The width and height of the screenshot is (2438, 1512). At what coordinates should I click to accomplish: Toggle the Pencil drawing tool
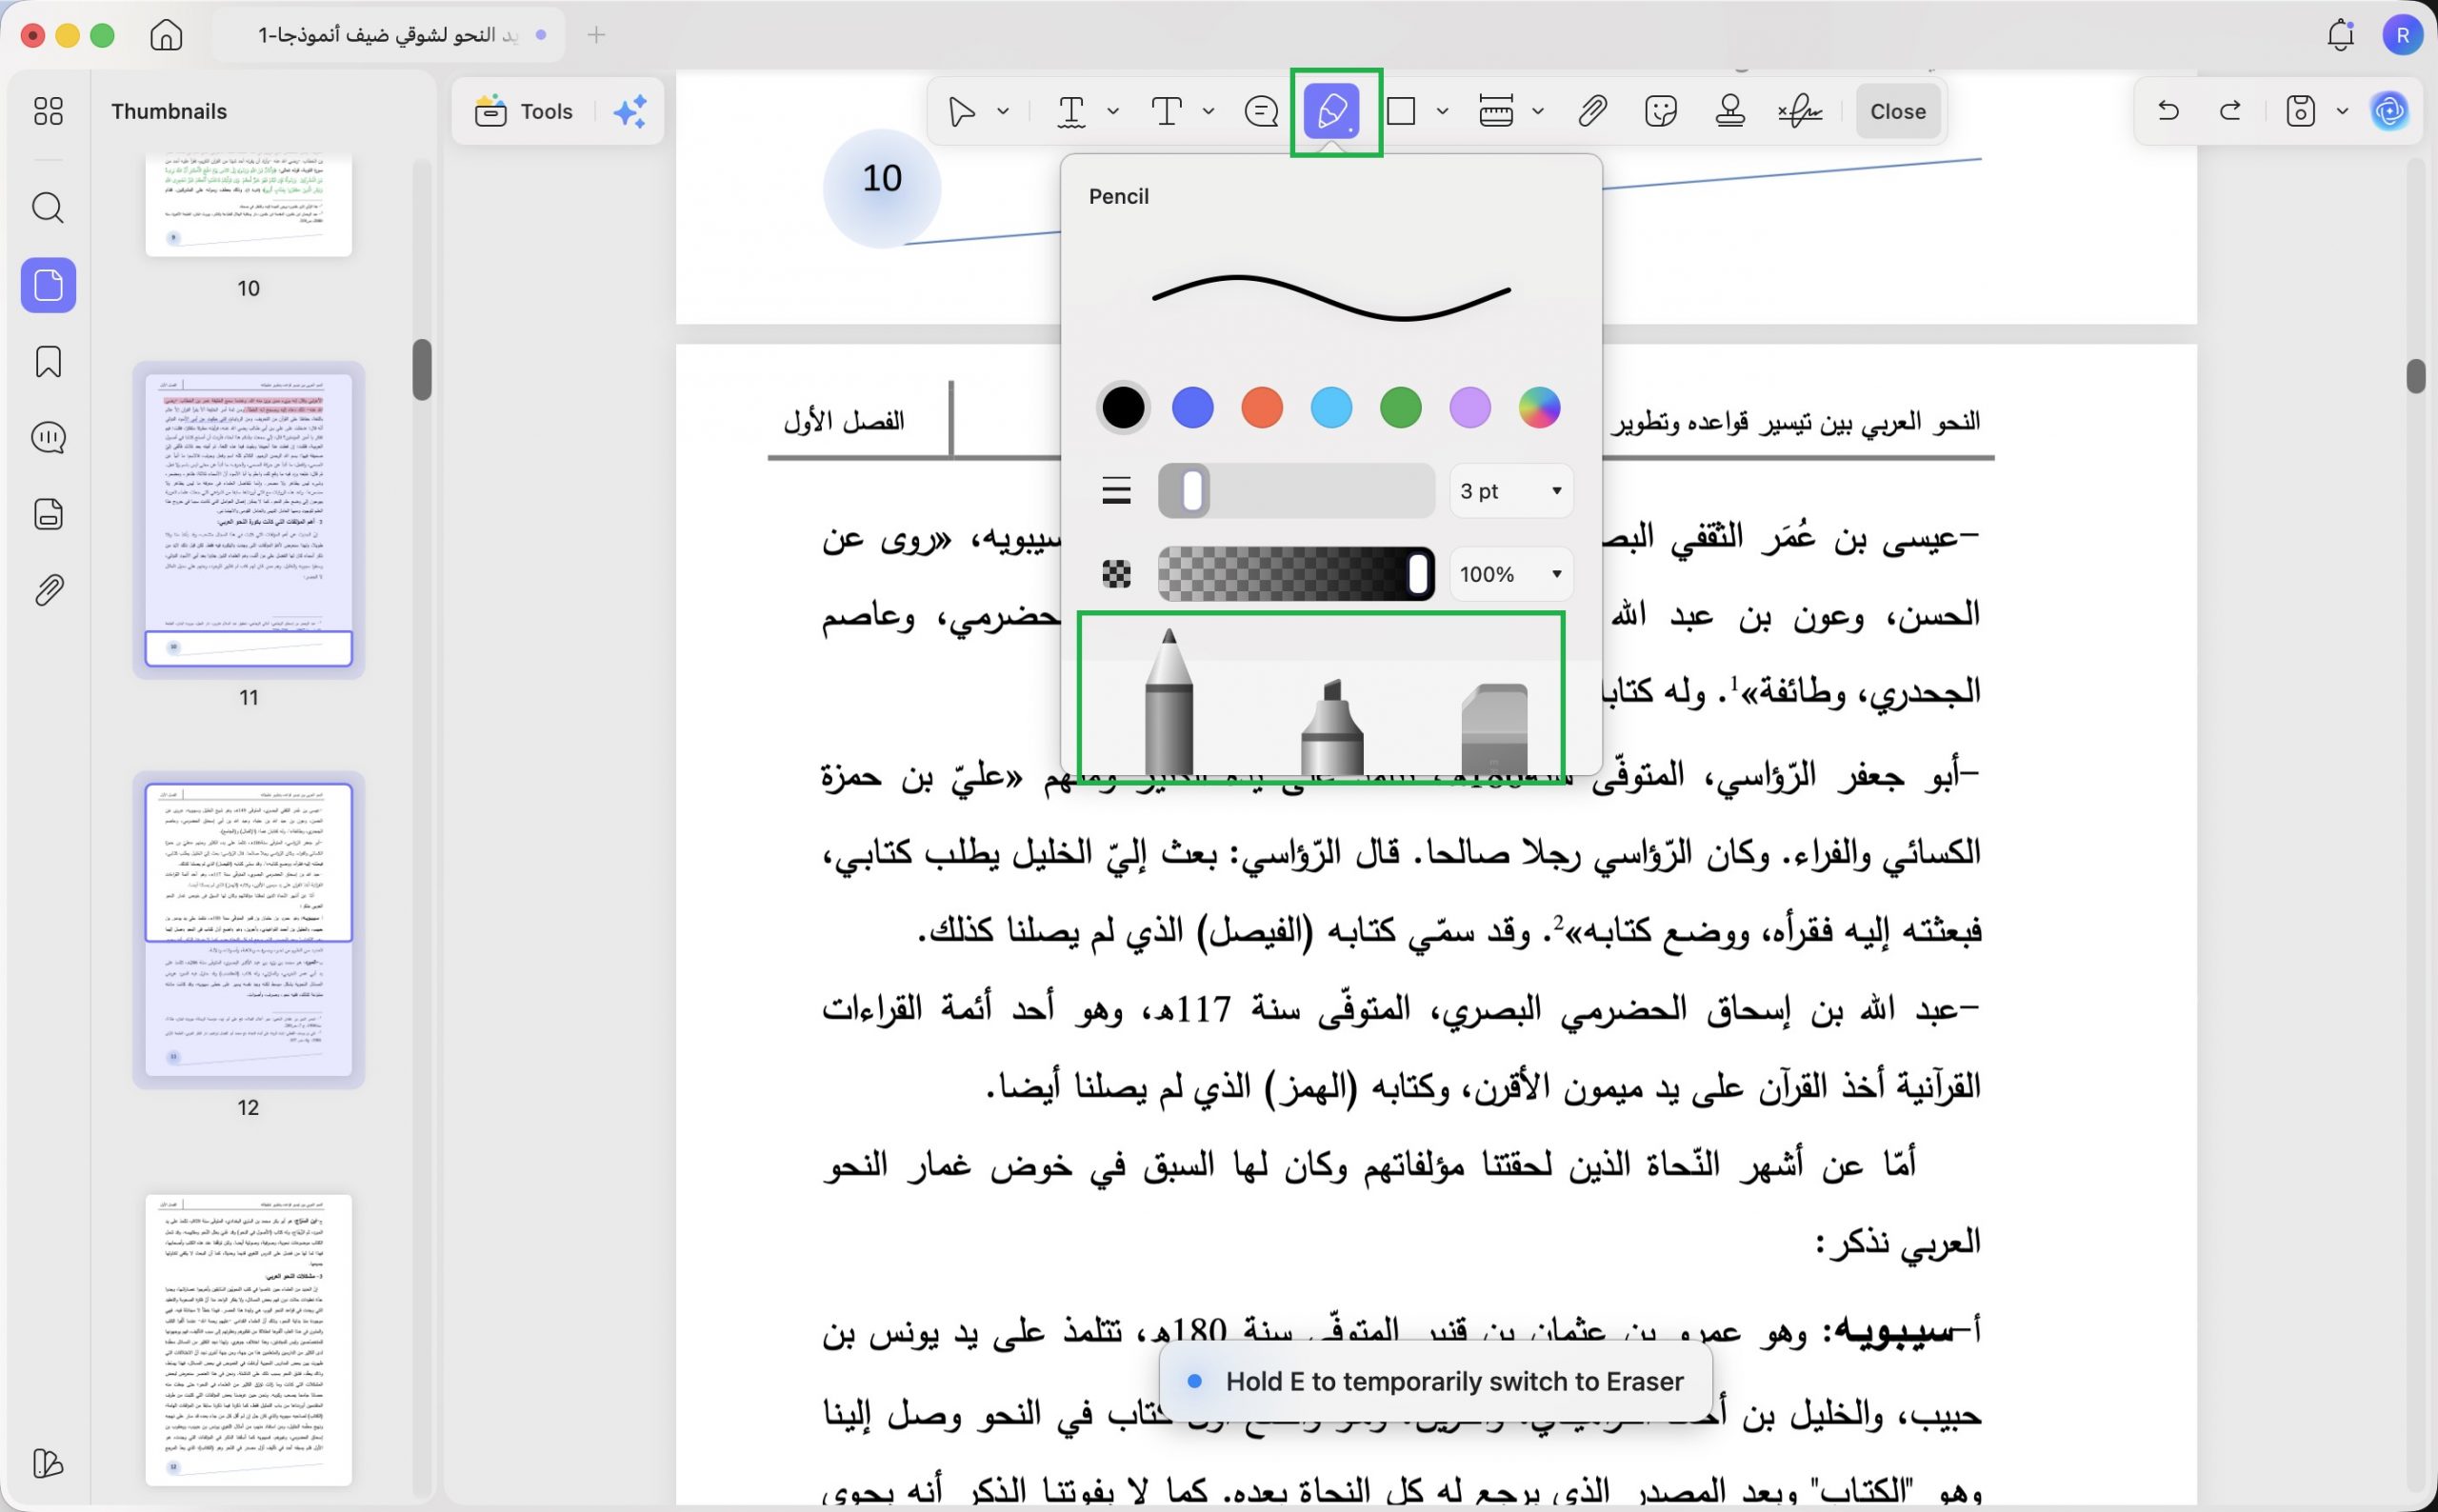click(1332, 111)
